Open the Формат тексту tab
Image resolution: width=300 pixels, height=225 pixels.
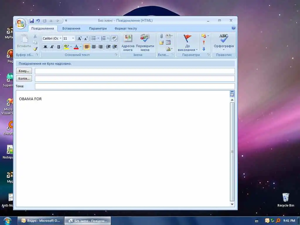pyautogui.click(x=125, y=28)
